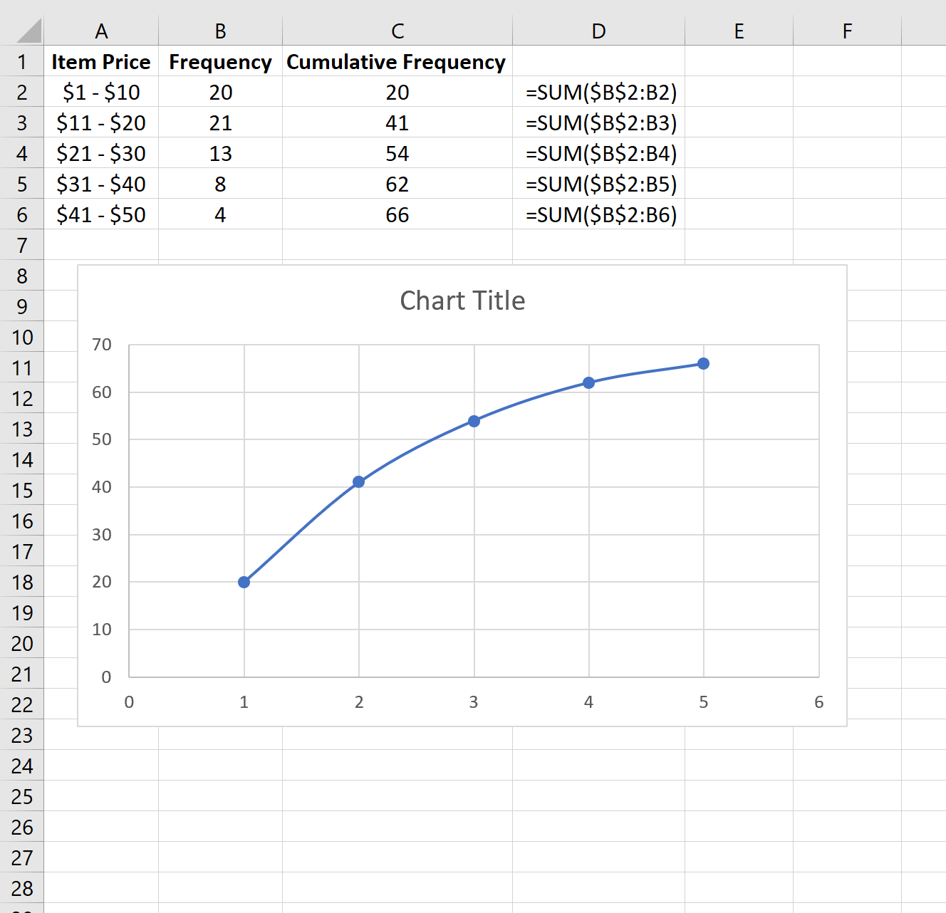Viewport: 946px width, 913px height.
Task: Click the 'Item Price' header cell
Action: pyautogui.click(x=101, y=61)
